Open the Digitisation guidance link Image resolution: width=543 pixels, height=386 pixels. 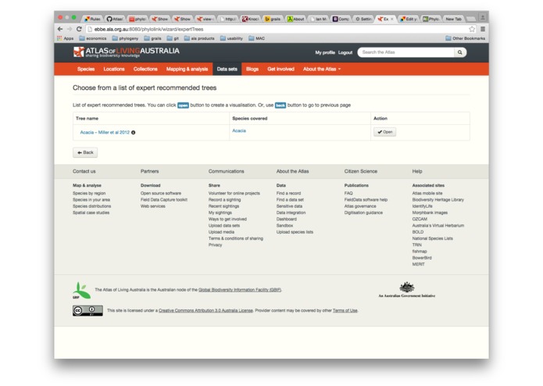363,213
